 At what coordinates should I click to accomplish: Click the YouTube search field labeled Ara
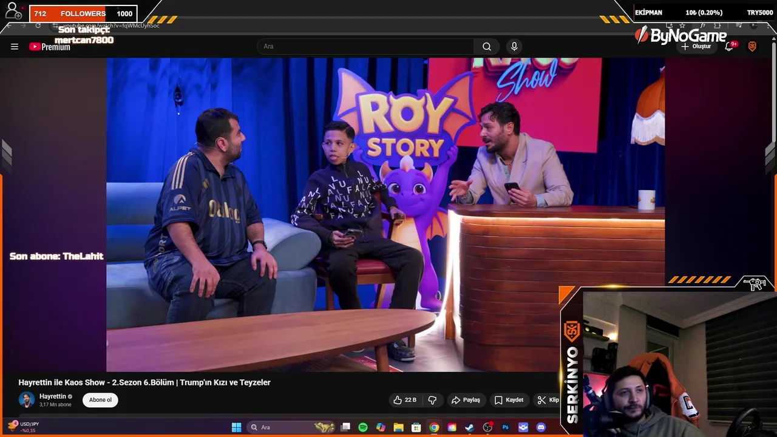(x=365, y=47)
